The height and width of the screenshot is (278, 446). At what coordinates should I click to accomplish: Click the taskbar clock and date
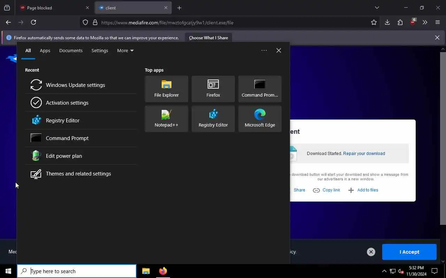tap(416, 271)
